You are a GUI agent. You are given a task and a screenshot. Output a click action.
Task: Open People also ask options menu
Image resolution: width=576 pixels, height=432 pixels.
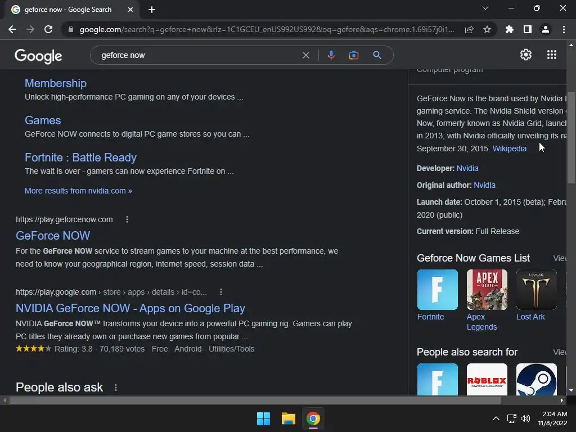116,388
